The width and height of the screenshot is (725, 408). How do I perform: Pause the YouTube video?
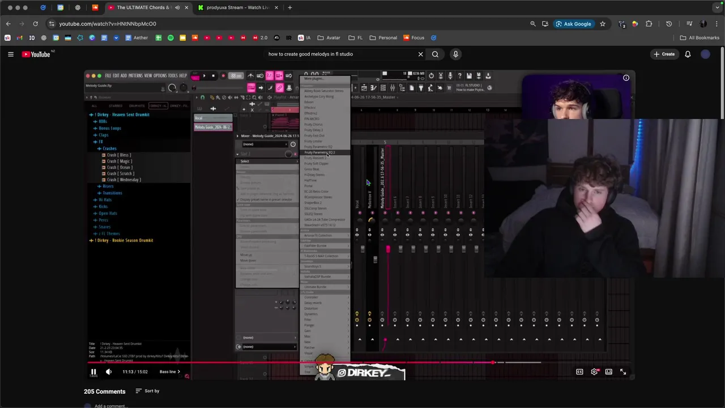93,372
